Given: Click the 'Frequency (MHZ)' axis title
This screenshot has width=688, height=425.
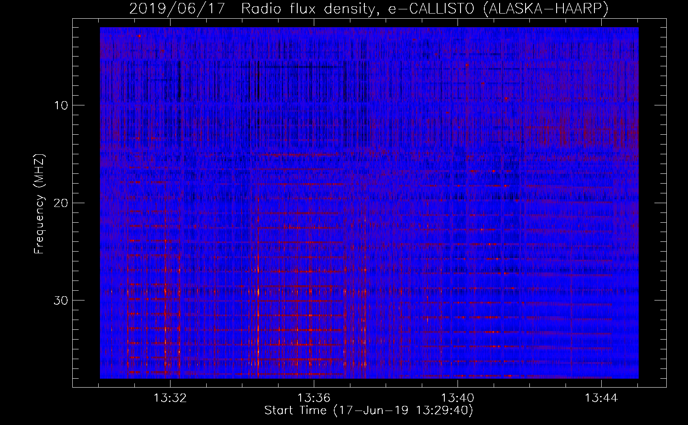Looking at the screenshot, I should [x=39, y=204].
